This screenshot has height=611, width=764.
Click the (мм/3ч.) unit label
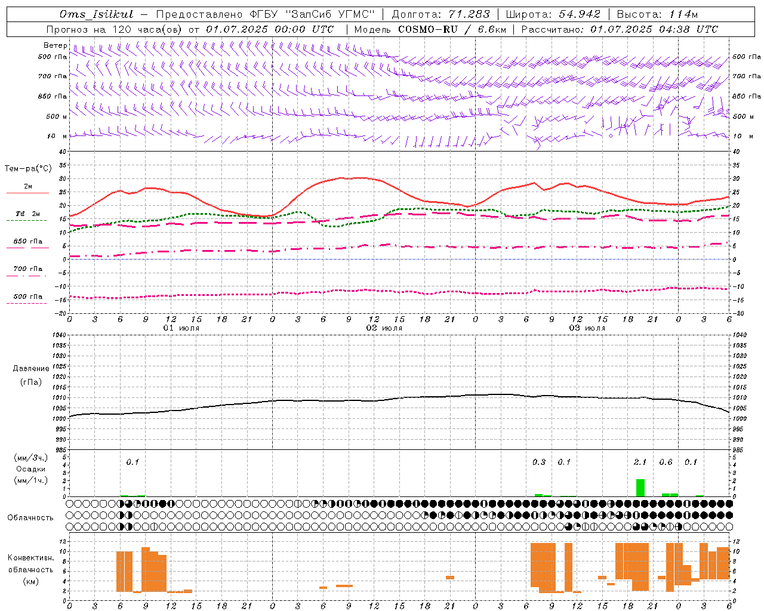pyautogui.click(x=31, y=458)
